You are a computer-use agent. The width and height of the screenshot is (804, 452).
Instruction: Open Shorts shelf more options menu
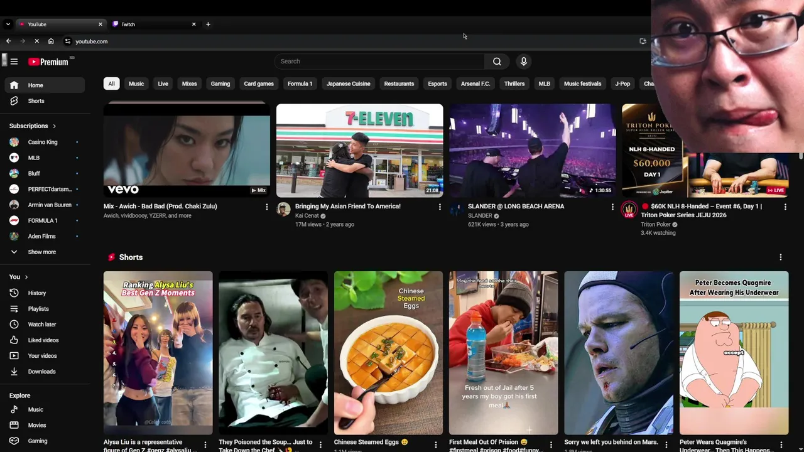click(780, 257)
